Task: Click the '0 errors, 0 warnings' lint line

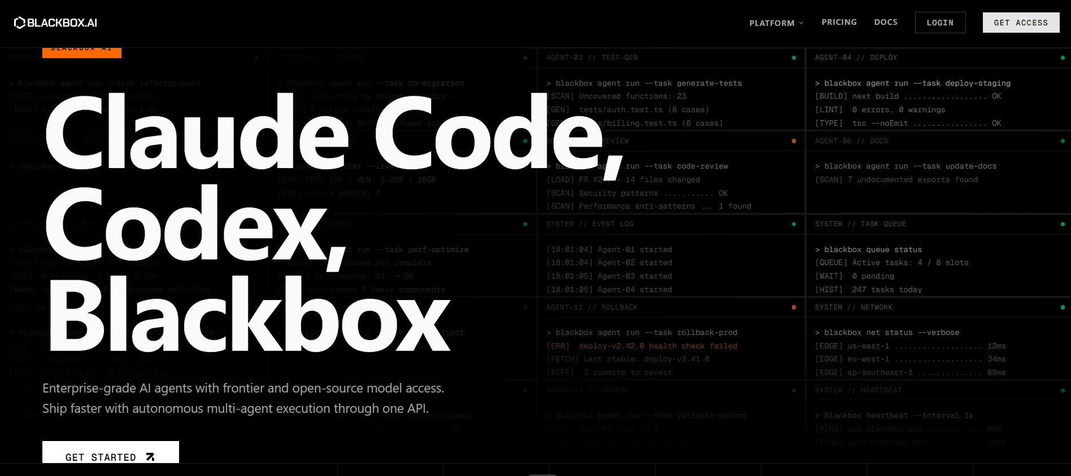Action: click(x=880, y=110)
